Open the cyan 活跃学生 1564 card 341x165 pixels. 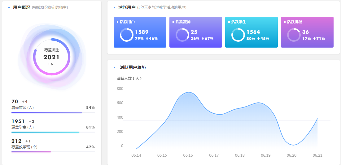[251, 32]
